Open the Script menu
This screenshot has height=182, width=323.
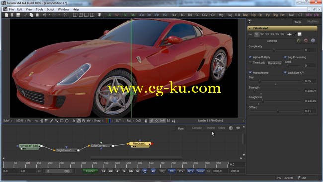pyautogui.click(x=50, y=9)
